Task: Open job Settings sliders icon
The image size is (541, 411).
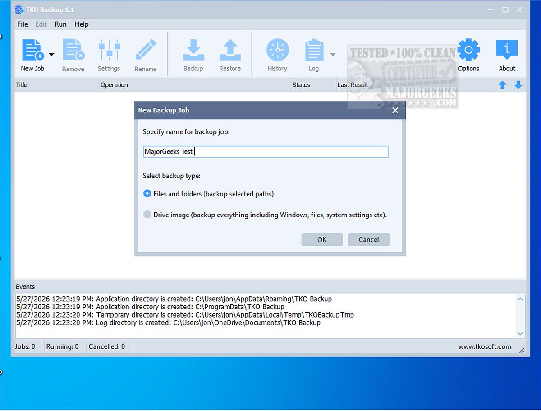Action: 109,50
